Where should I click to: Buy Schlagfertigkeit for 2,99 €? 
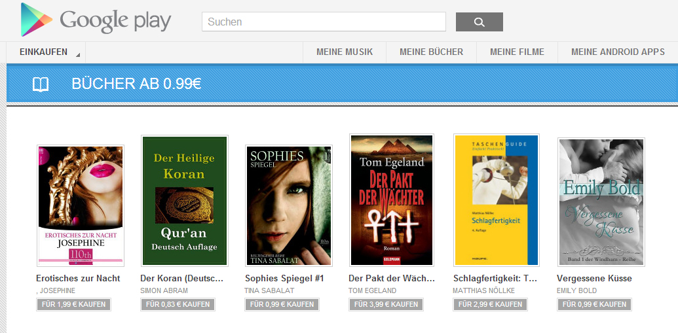point(491,304)
